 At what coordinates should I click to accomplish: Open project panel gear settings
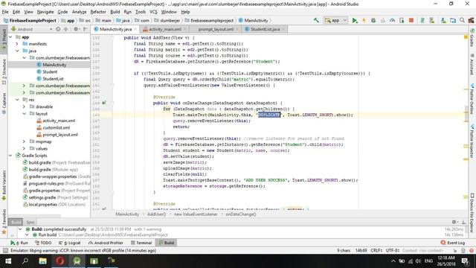[76, 29]
